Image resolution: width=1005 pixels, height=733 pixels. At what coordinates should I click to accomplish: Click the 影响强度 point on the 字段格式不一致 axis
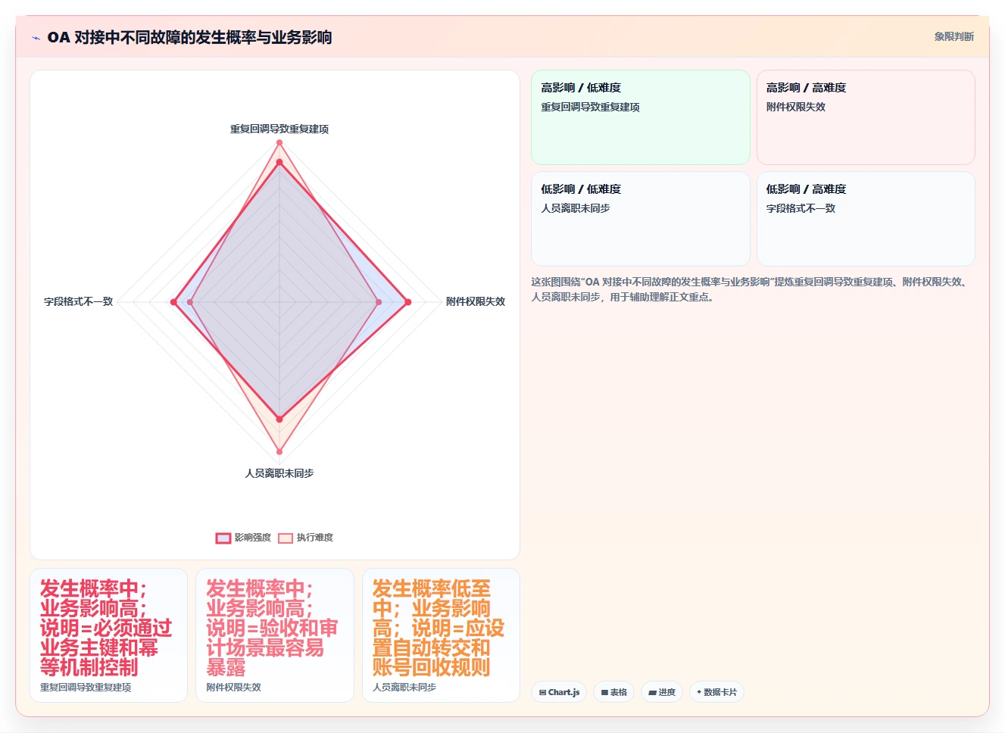173,302
